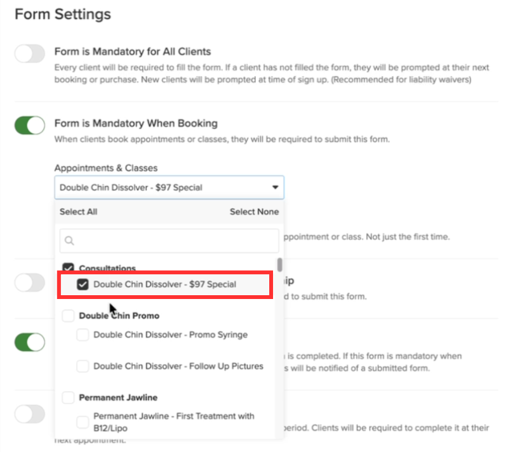This screenshot has height=452, width=508.
Task: Click the dropdown list scrollbar thumb
Action: [x=279, y=265]
